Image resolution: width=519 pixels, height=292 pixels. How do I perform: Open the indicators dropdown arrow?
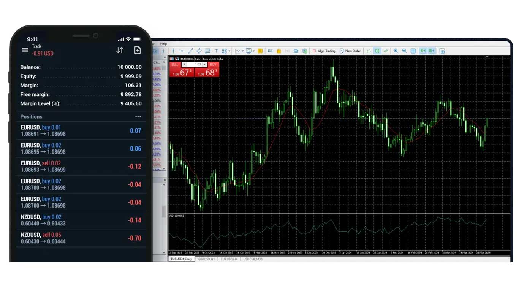[242, 51]
